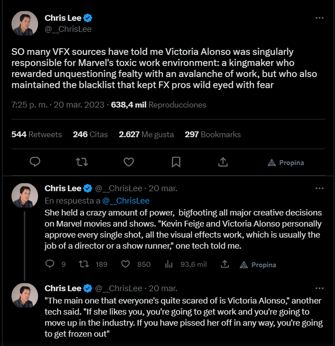Like the main tweet with the heart icon
Viewport: 335px width, 346px height.
coord(129,162)
